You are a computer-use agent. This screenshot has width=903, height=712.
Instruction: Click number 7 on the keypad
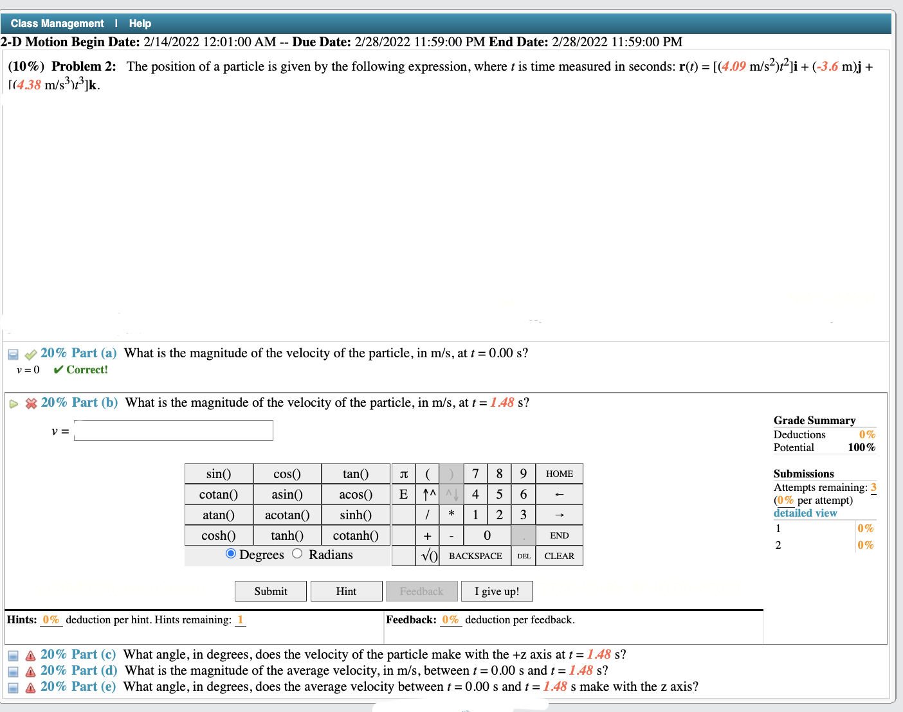pos(475,474)
